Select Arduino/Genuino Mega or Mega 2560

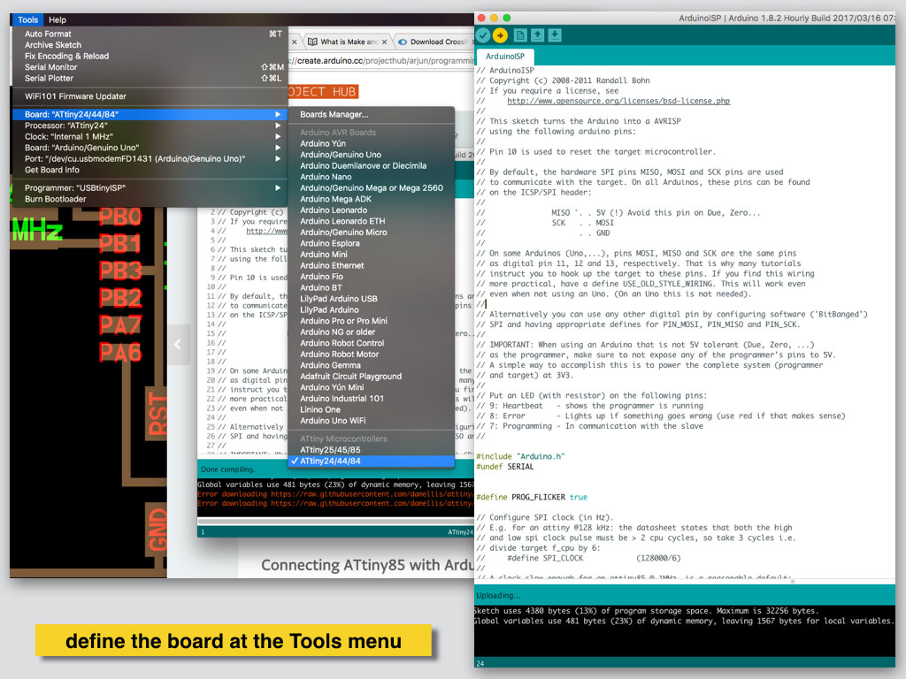pos(371,187)
